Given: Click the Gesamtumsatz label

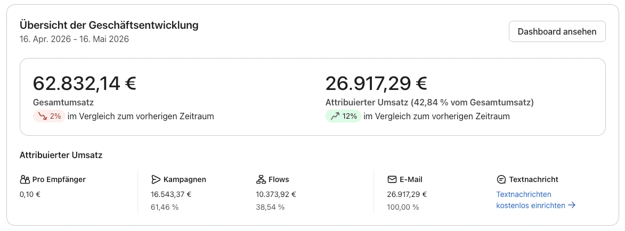Looking at the screenshot, I should click(x=63, y=102).
